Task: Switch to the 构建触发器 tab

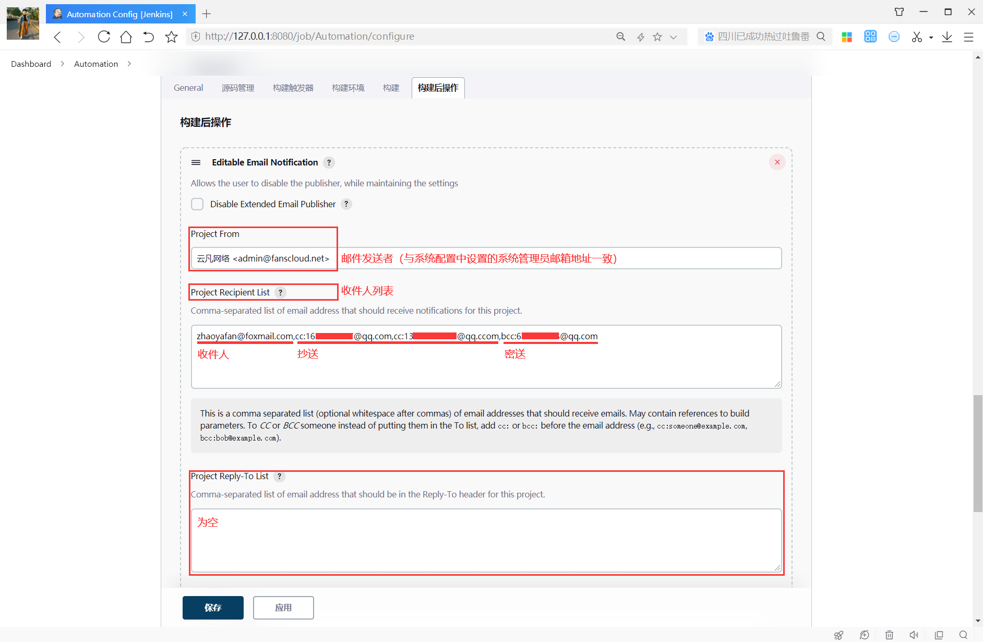Action: [x=293, y=88]
